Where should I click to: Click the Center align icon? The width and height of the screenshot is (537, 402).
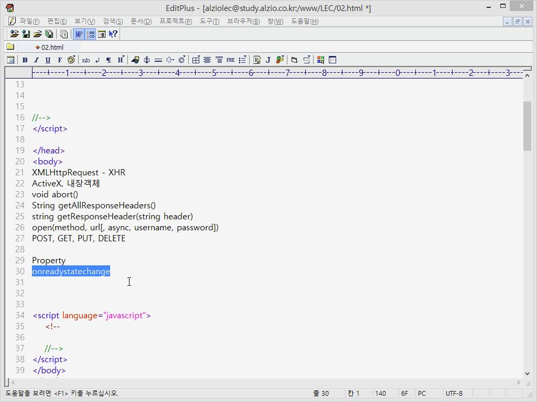[207, 60]
